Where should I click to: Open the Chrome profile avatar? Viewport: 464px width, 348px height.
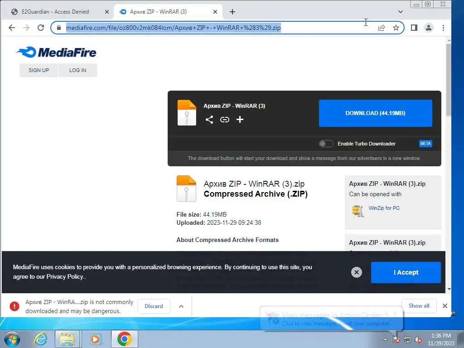click(429, 28)
